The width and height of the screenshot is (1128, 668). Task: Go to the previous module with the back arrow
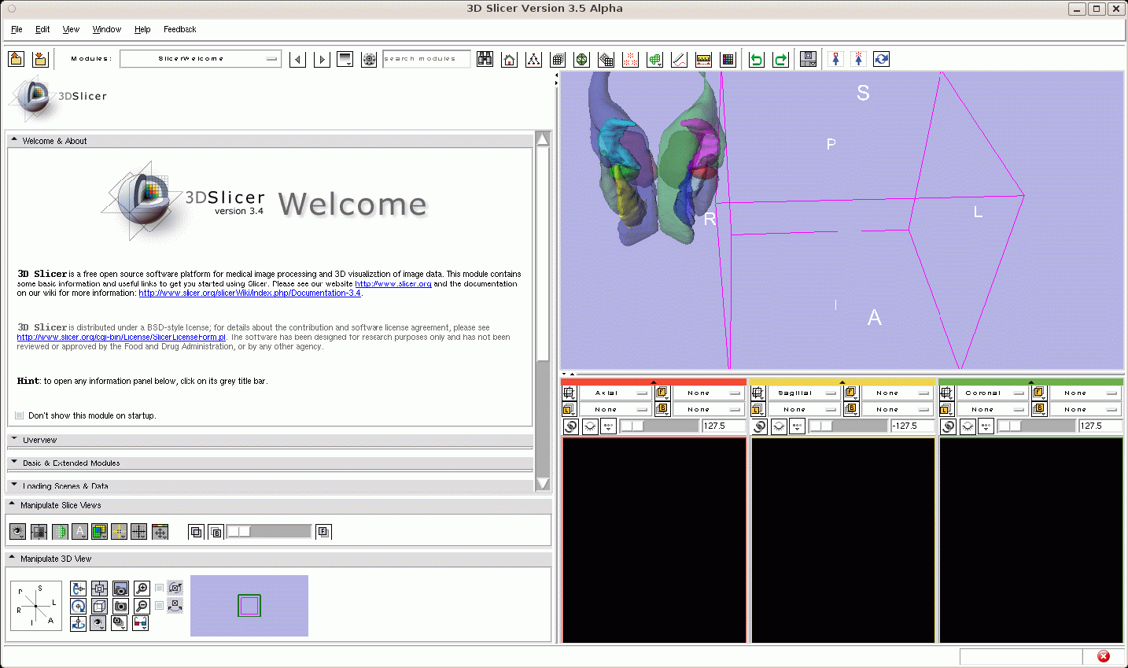(x=297, y=59)
